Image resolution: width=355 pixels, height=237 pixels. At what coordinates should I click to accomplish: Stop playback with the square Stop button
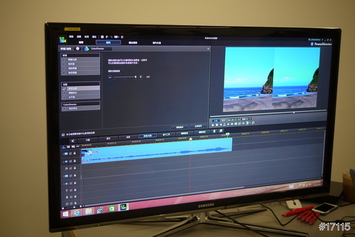(217, 125)
